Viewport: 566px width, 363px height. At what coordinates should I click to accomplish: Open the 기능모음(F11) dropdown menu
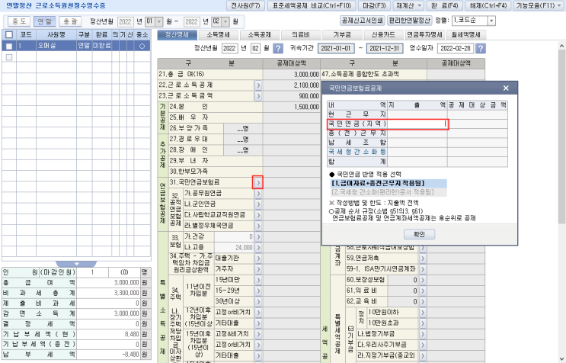(538, 6)
